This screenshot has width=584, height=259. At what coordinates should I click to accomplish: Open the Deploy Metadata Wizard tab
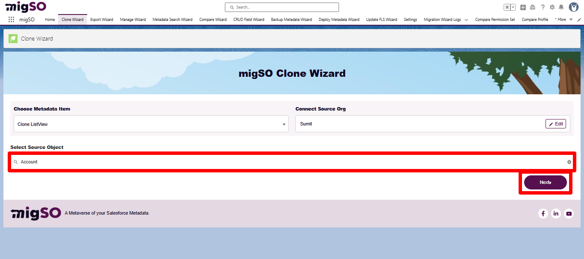coord(339,19)
